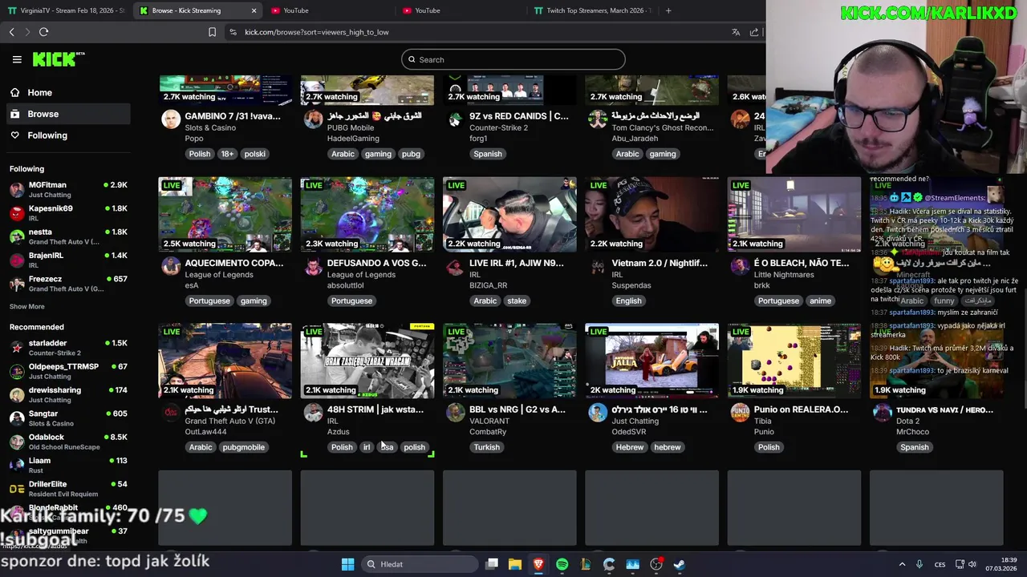
Task: Click the share icon in the address bar
Action: click(x=754, y=32)
